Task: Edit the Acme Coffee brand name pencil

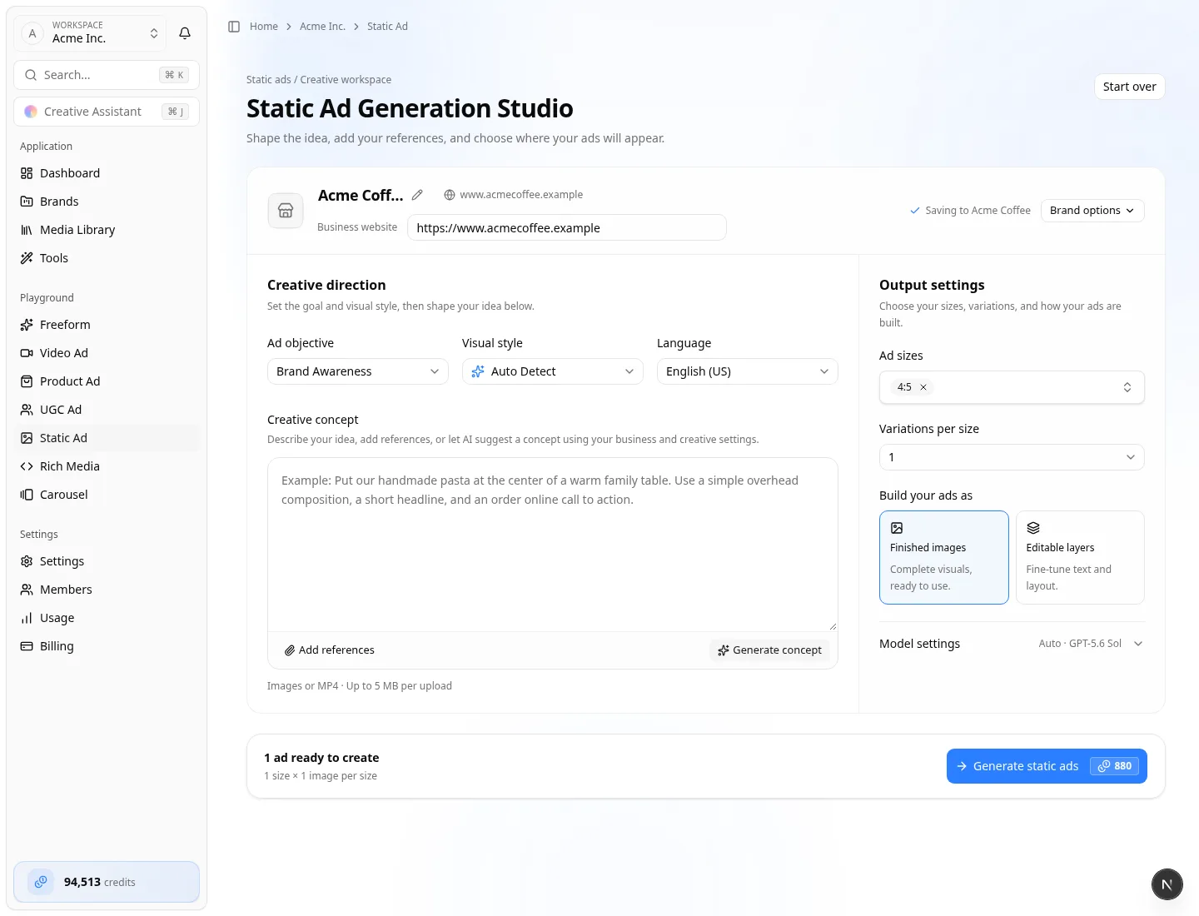Action: coord(417,195)
